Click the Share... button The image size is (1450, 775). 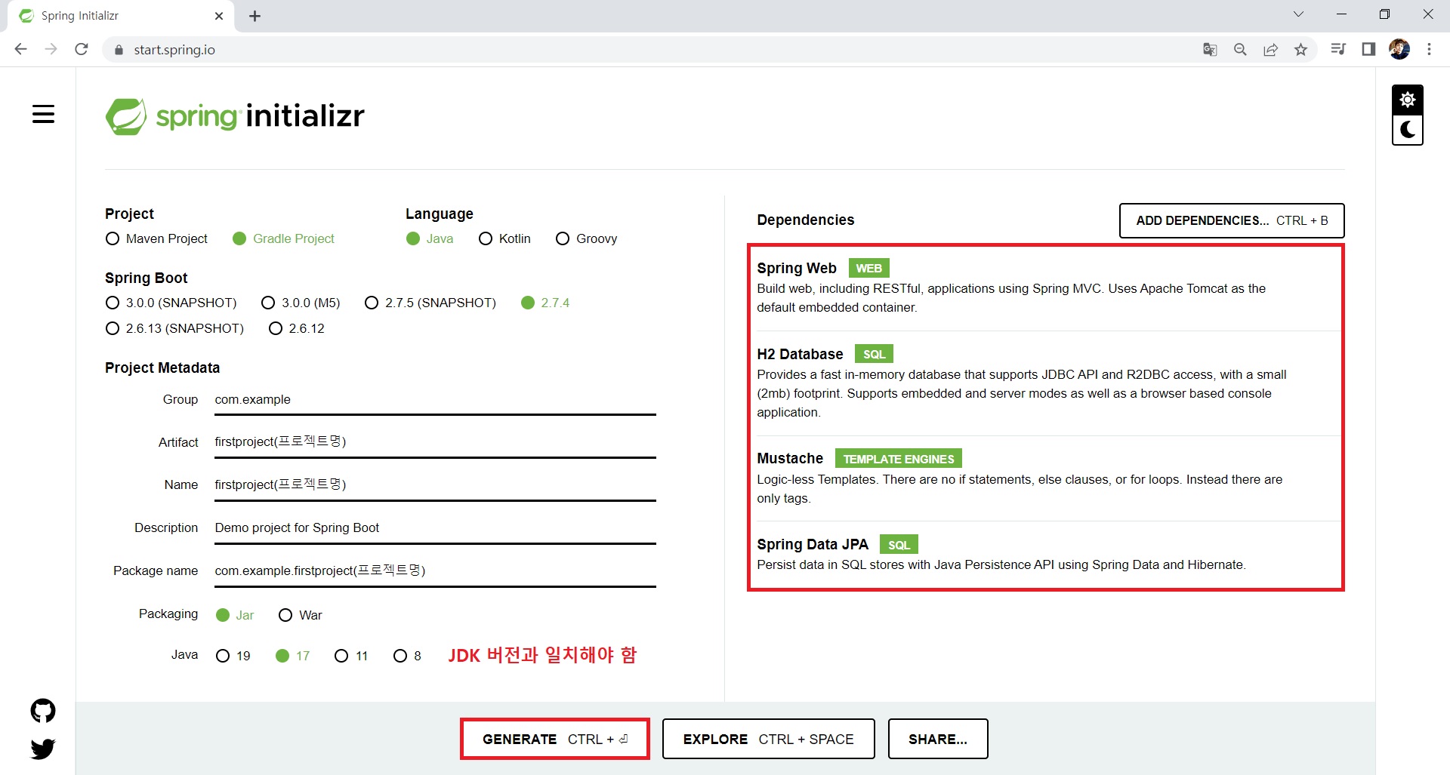point(937,739)
